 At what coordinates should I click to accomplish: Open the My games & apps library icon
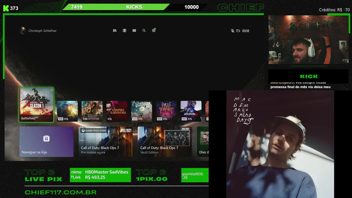click(x=115, y=31)
